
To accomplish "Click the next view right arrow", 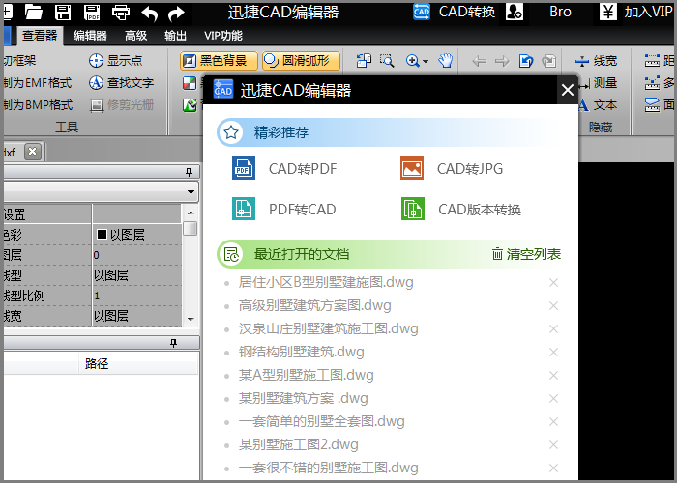I will pyautogui.click(x=502, y=61).
